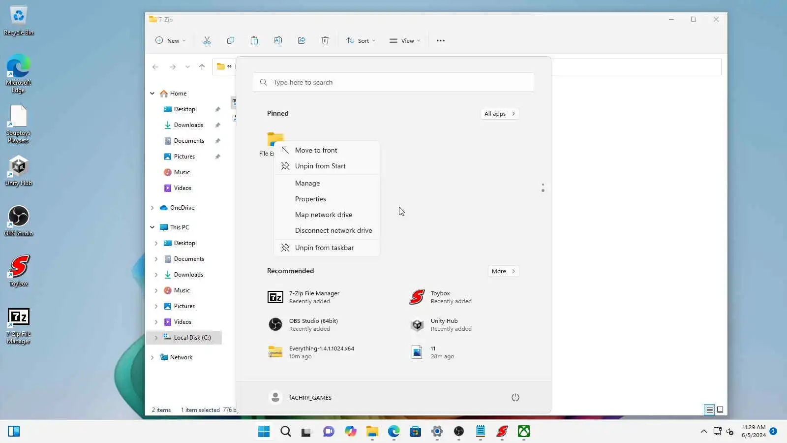Click the Share icon in Explorer toolbar
Viewport: 787px width, 443px height.
tap(302, 41)
